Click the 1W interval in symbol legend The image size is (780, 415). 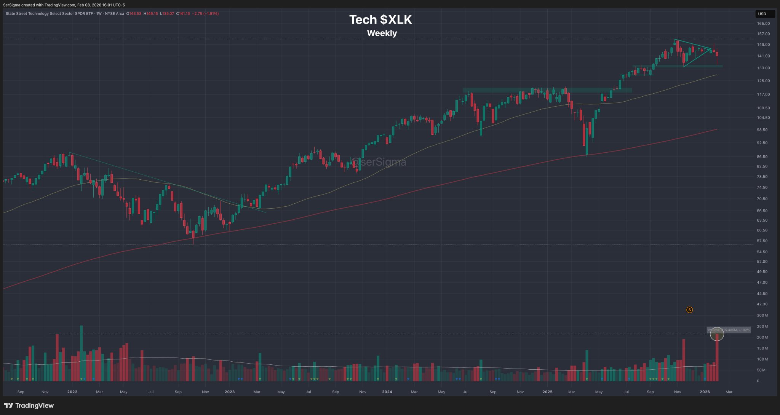(99, 14)
